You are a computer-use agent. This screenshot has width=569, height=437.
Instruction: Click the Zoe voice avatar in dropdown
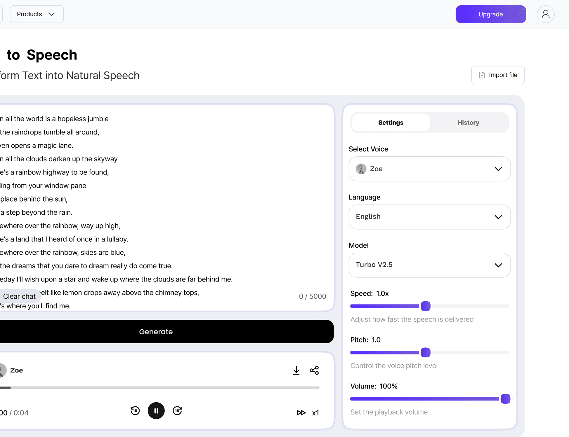(x=361, y=169)
